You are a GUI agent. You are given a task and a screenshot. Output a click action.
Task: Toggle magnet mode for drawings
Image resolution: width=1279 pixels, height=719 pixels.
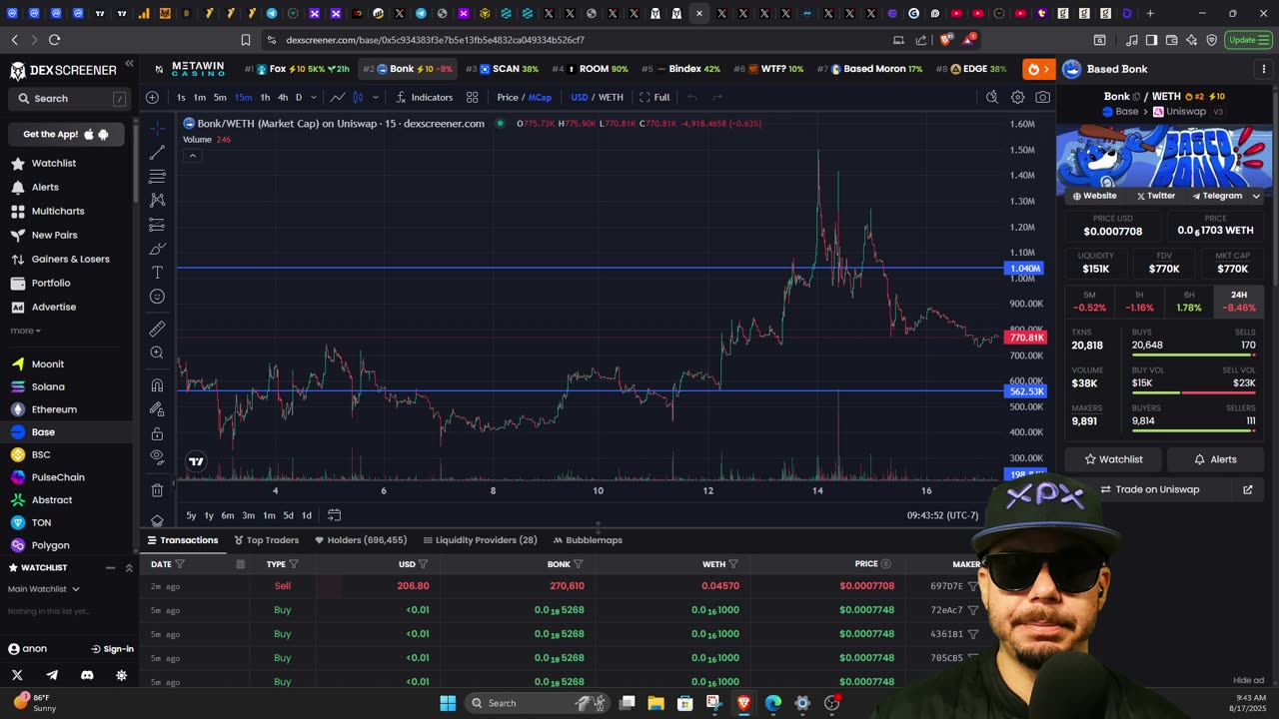tap(157, 384)
